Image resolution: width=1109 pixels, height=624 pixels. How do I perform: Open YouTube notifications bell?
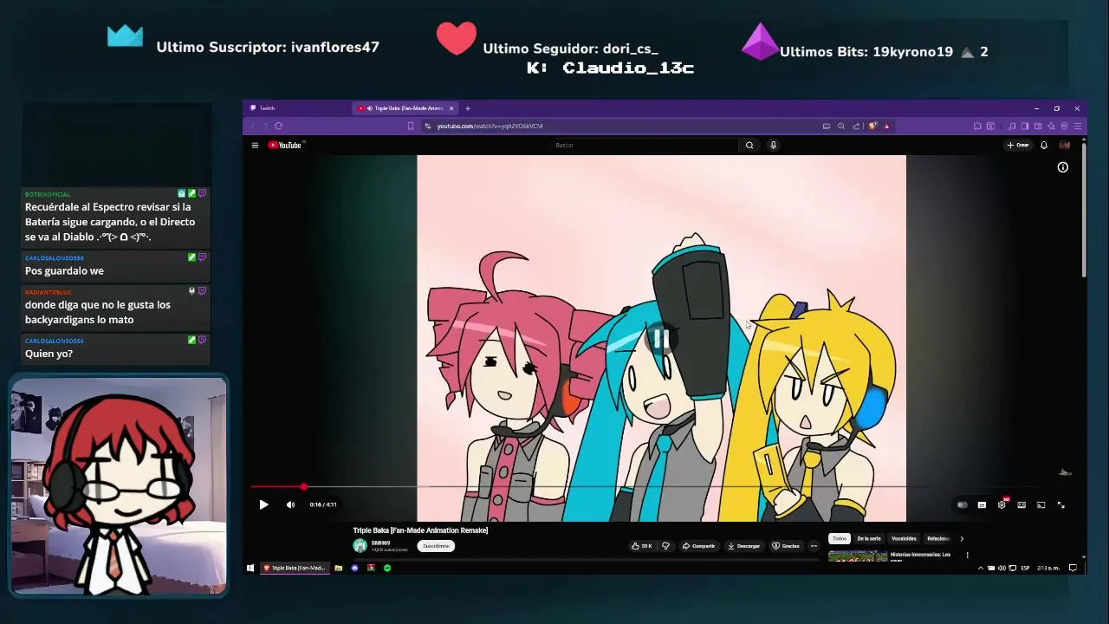pyautogui.click(x=1044, y=146)
